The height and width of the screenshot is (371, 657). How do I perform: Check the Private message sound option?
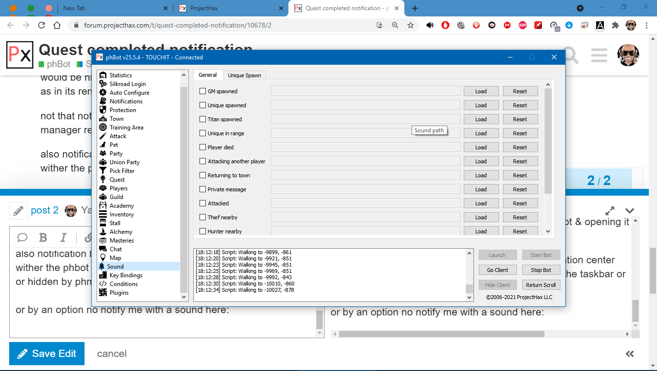[203, 189]
